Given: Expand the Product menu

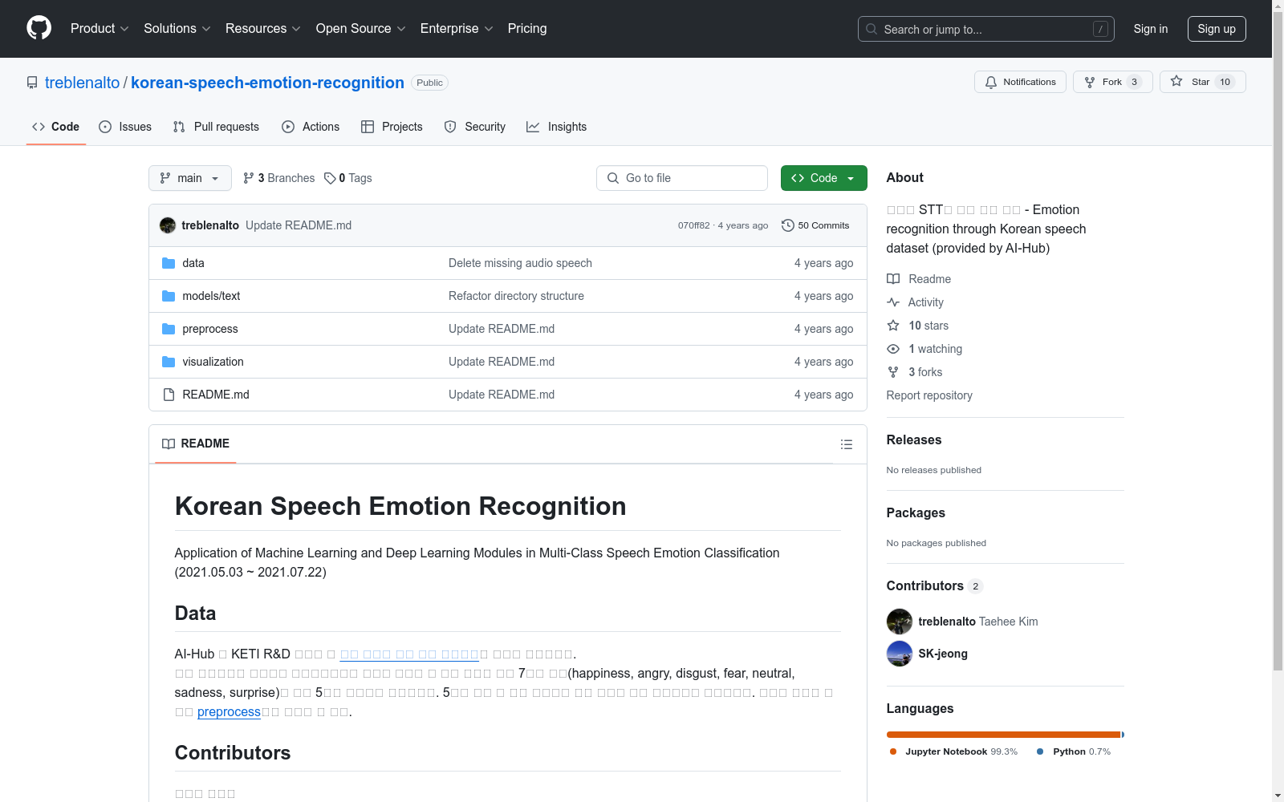Looking at the screenshot, I should pyautogui.click(x=100, y=28).
